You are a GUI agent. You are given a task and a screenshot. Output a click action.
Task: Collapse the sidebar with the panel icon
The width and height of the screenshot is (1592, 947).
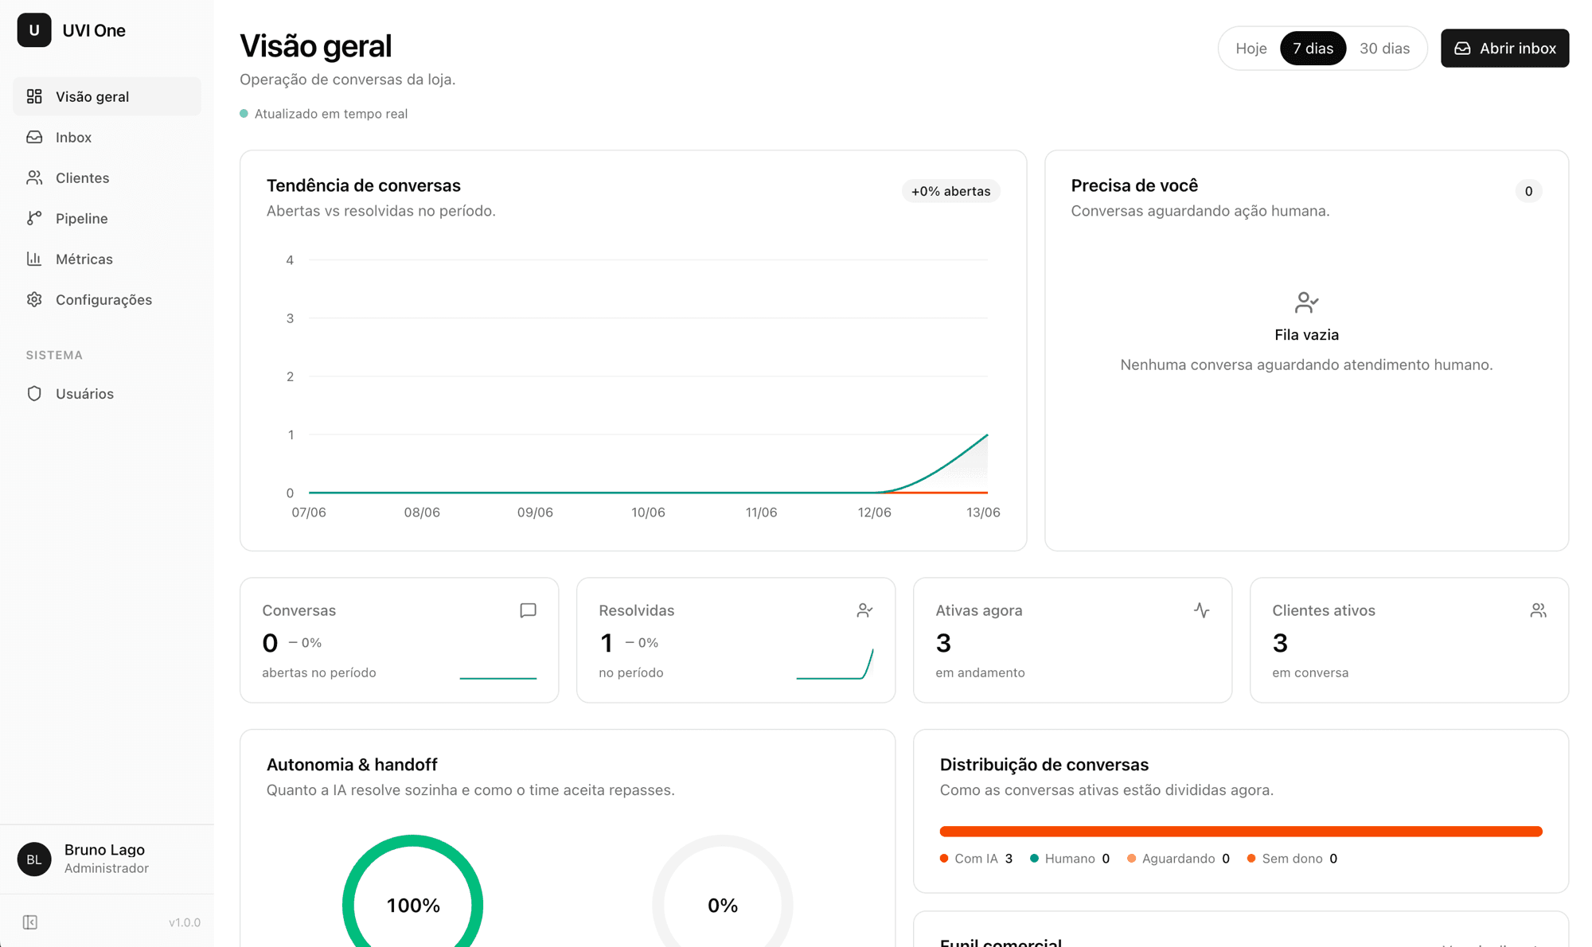pos(30,922)
